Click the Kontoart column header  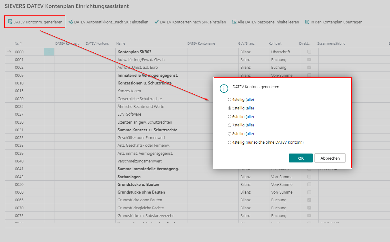click(x=275, y=44)
